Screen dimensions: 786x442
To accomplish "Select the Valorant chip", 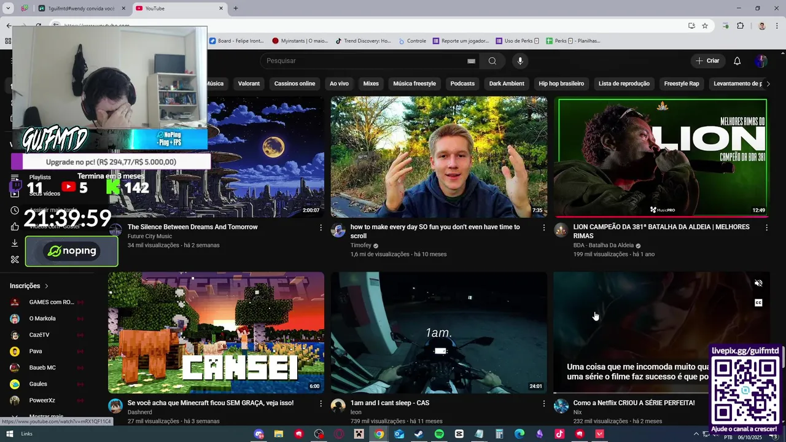I will [249, 83].
